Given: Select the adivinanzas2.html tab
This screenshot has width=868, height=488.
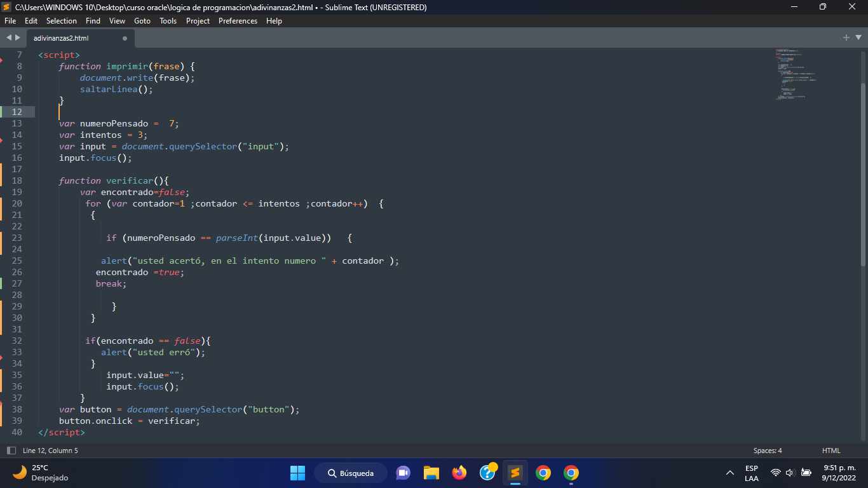Looking at the screenshot, I should (79, 38).
